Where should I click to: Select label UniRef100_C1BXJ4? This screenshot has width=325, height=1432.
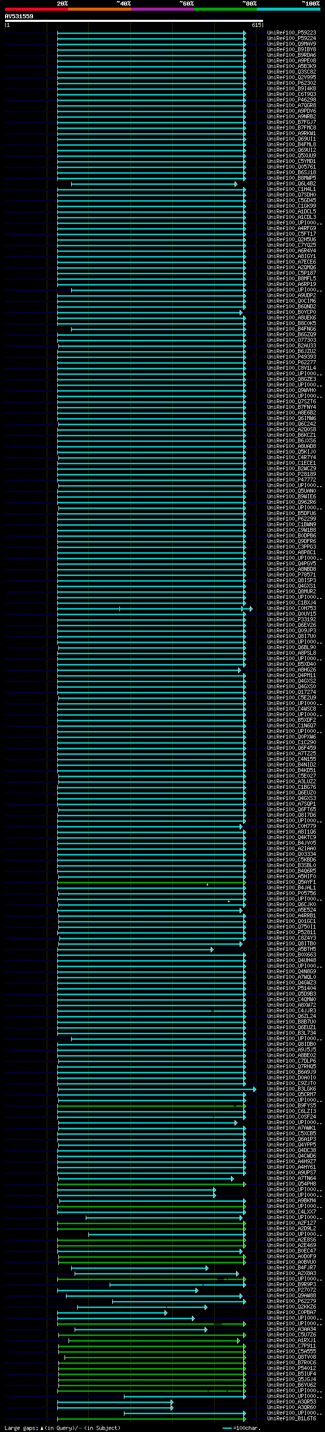click(x=291, y=602)
